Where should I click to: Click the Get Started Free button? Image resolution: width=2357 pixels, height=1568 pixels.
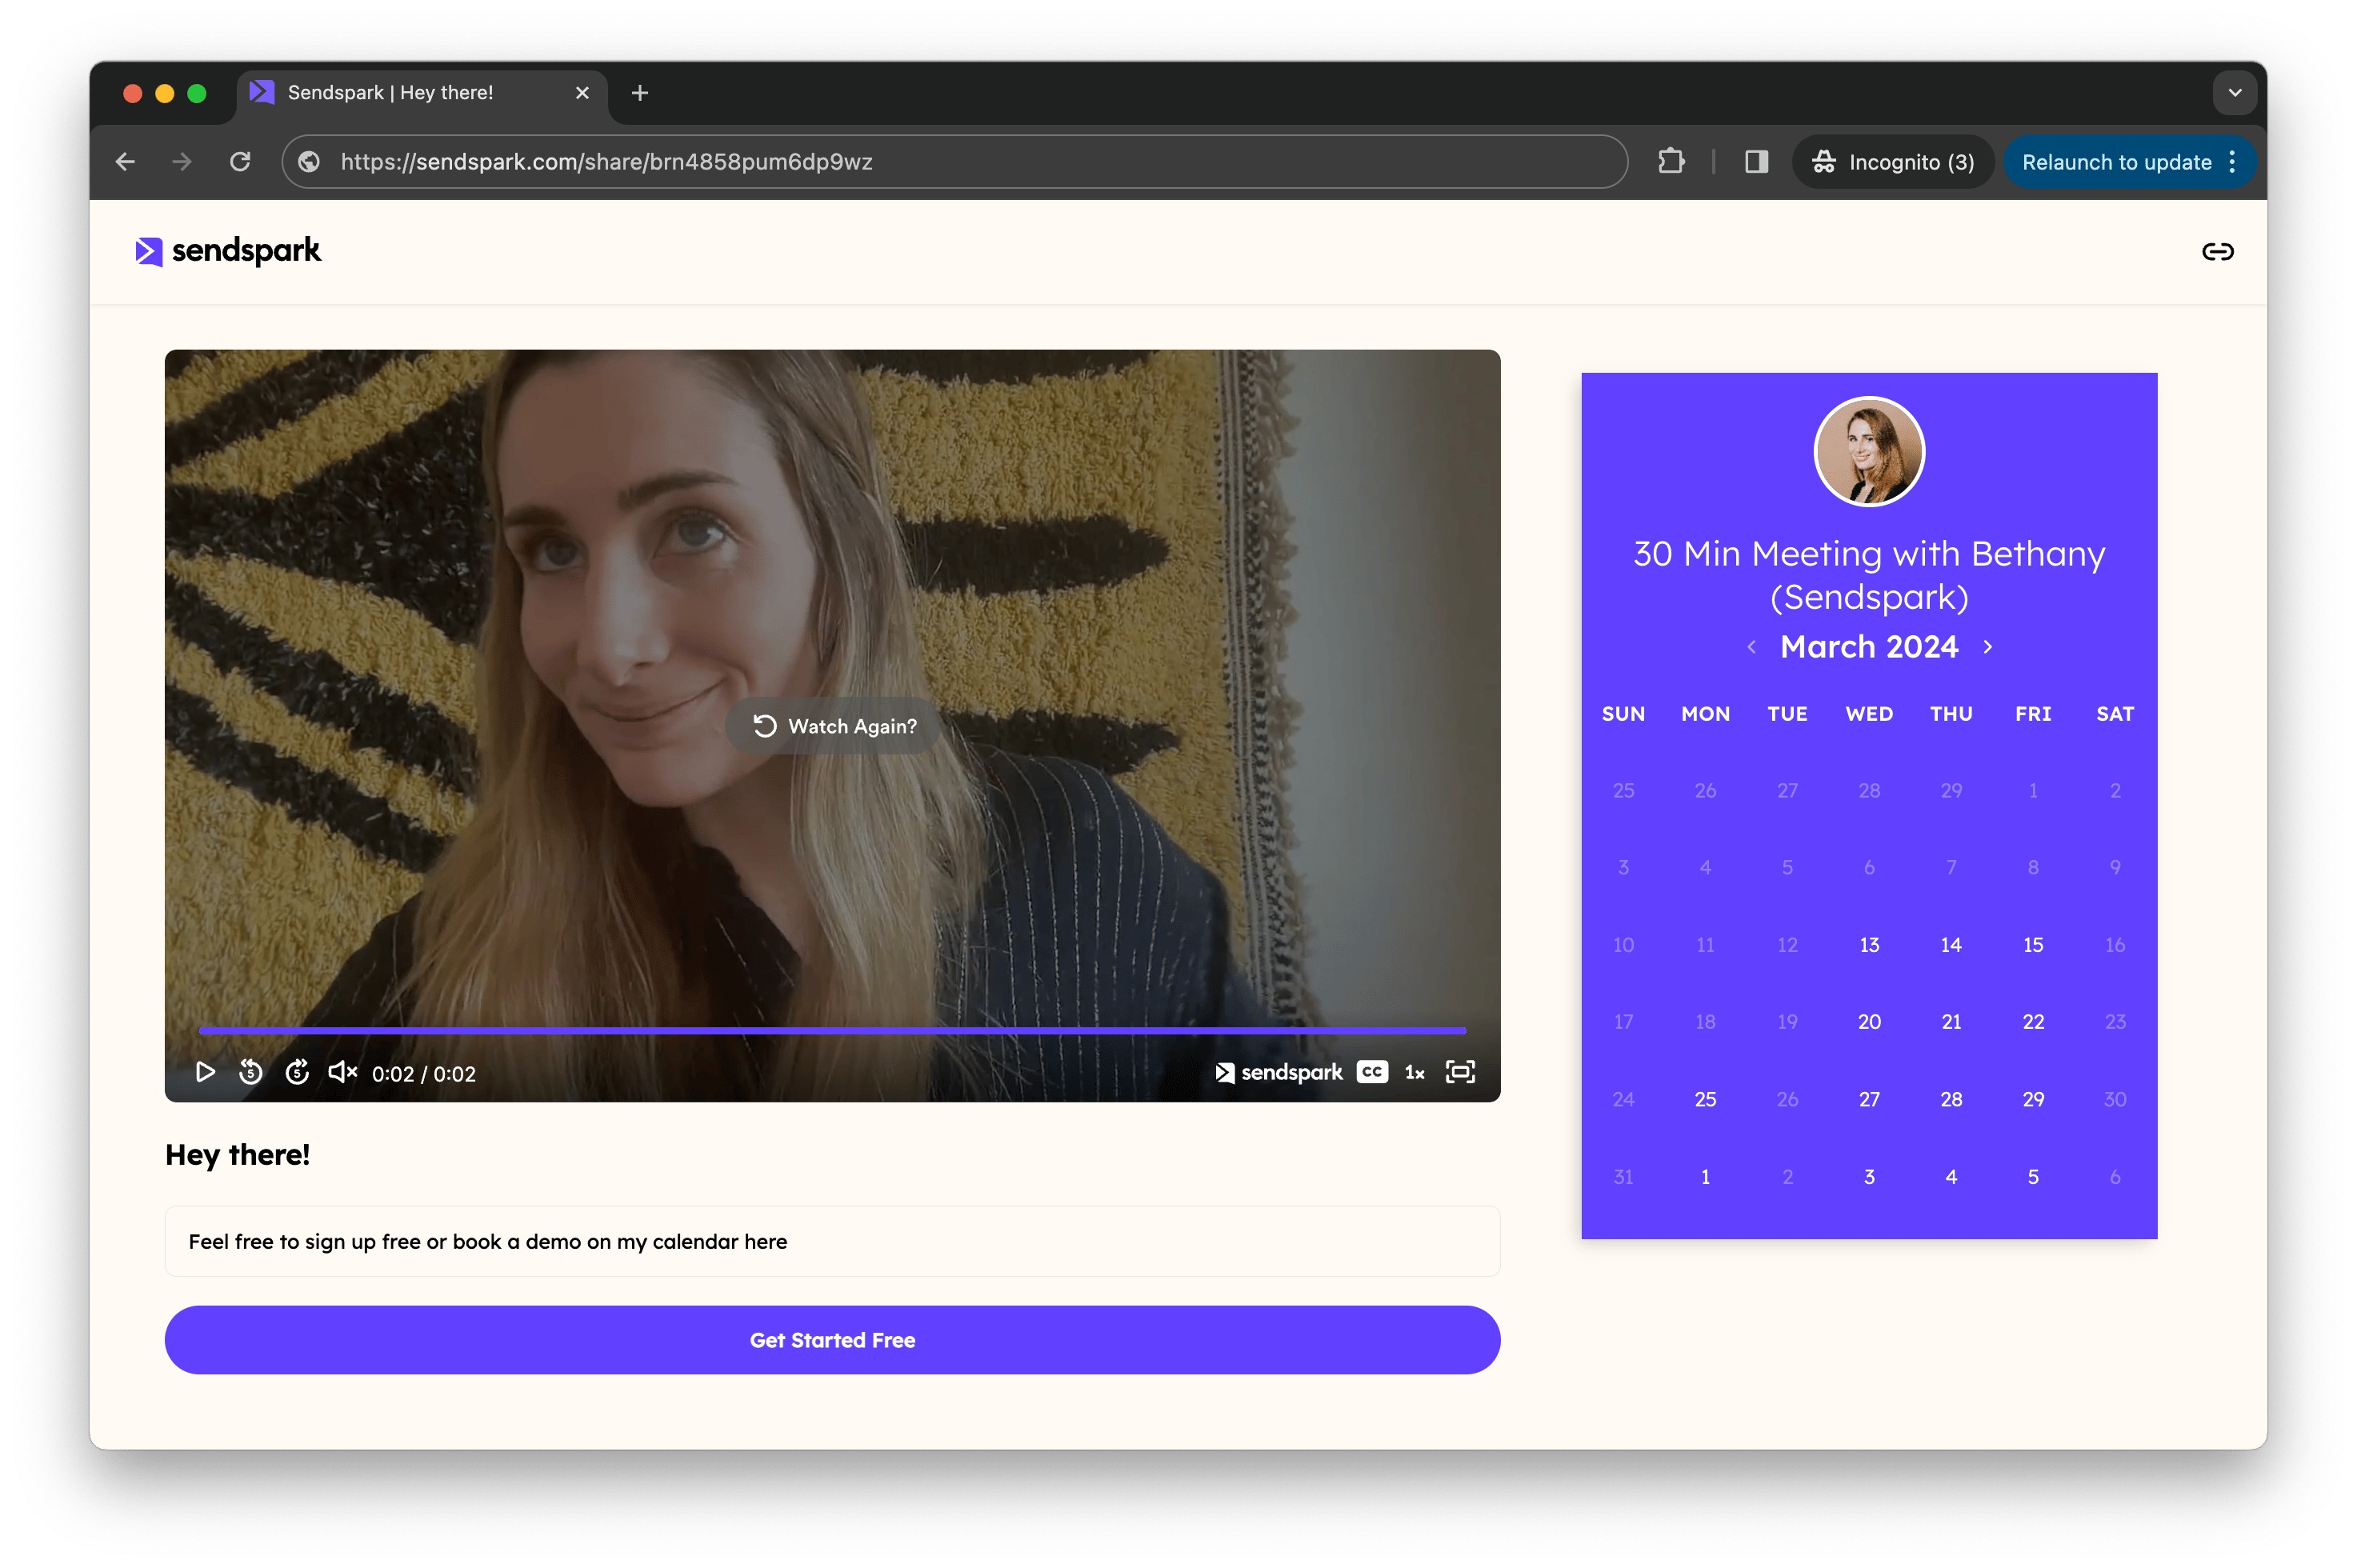[832, 1340]
